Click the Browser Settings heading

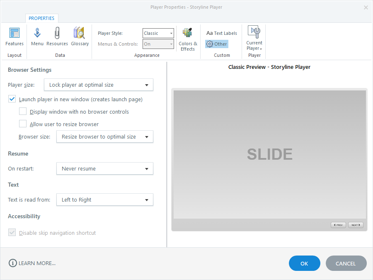[x=30, y=70]
